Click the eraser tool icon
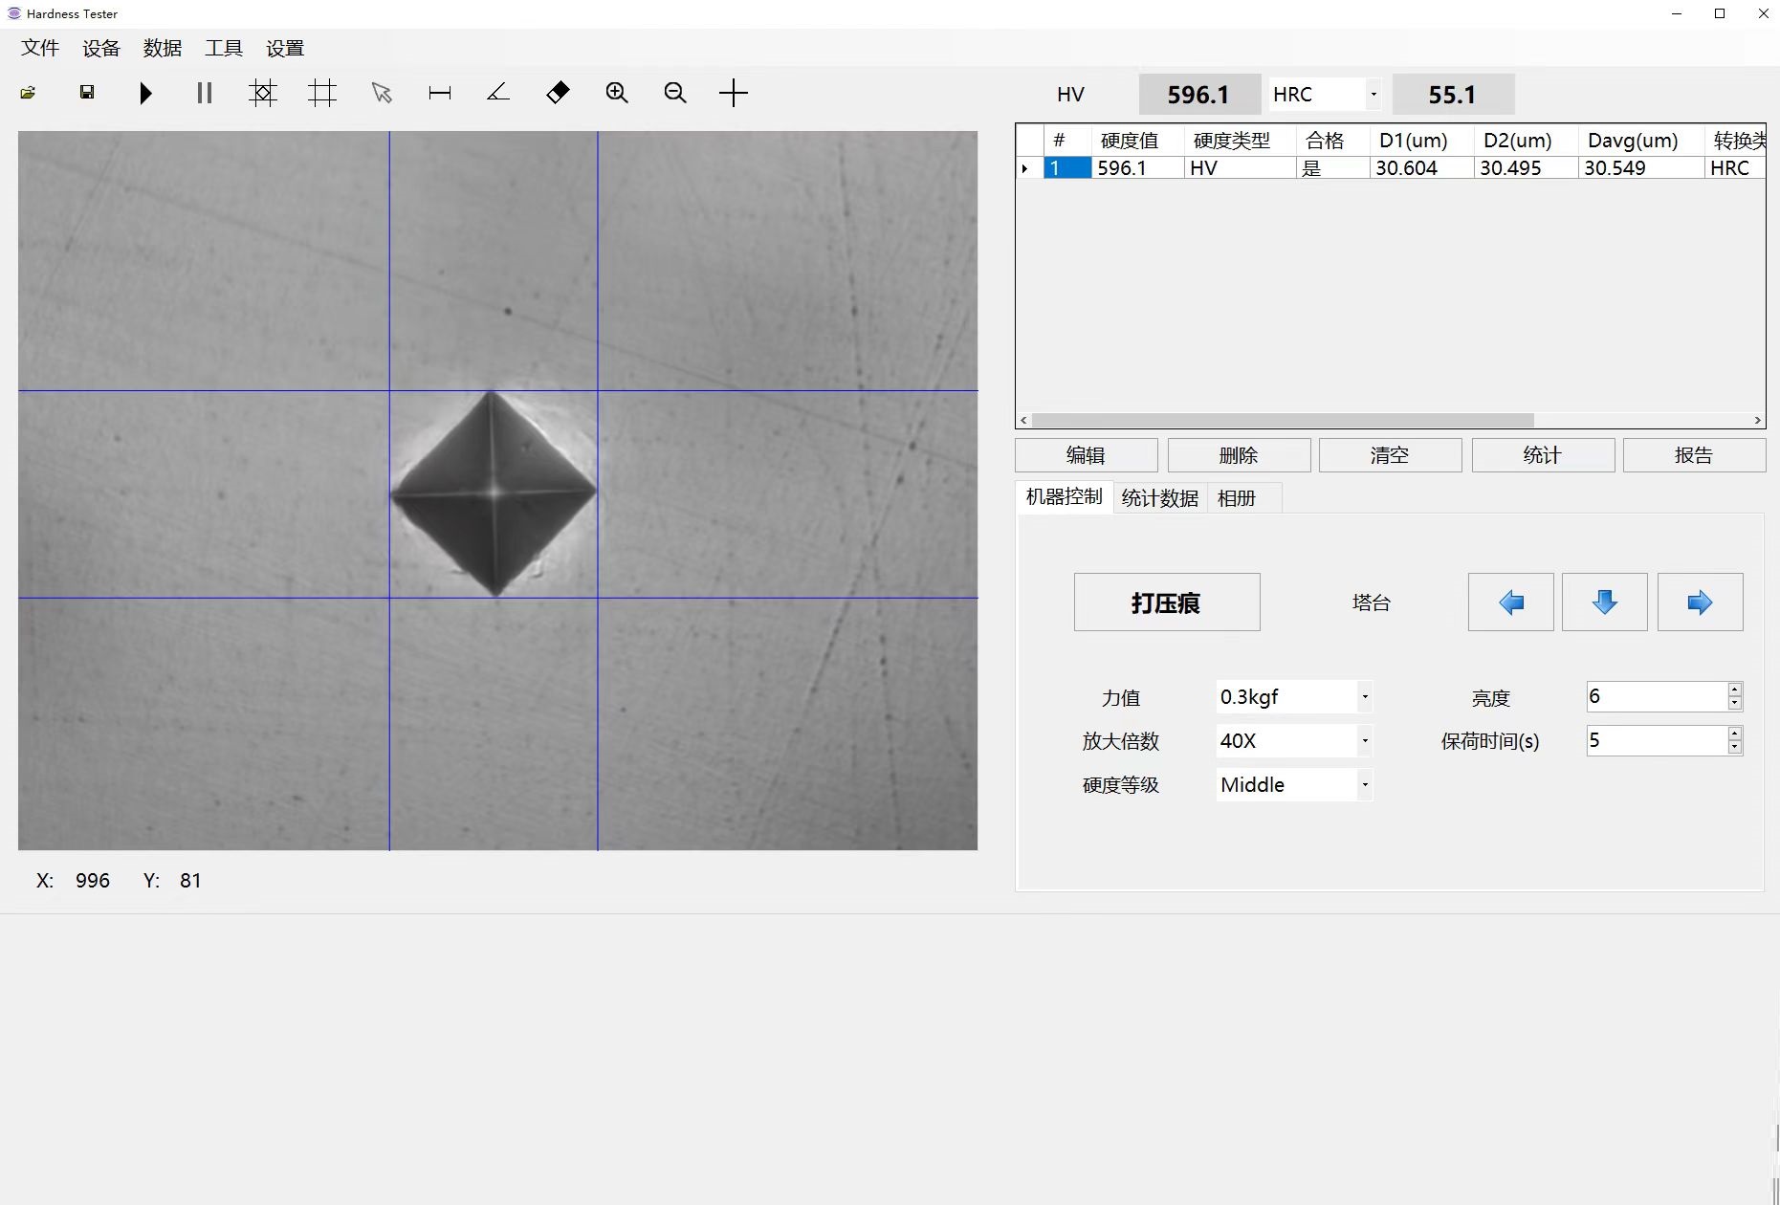The width and height of the screenshot is (1780, 1205). point(558,93)
